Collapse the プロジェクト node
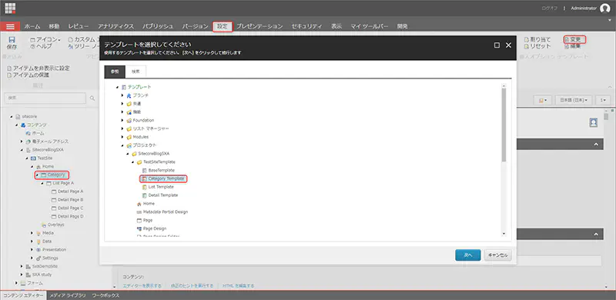Screen dimensions: 616x300 122,145
